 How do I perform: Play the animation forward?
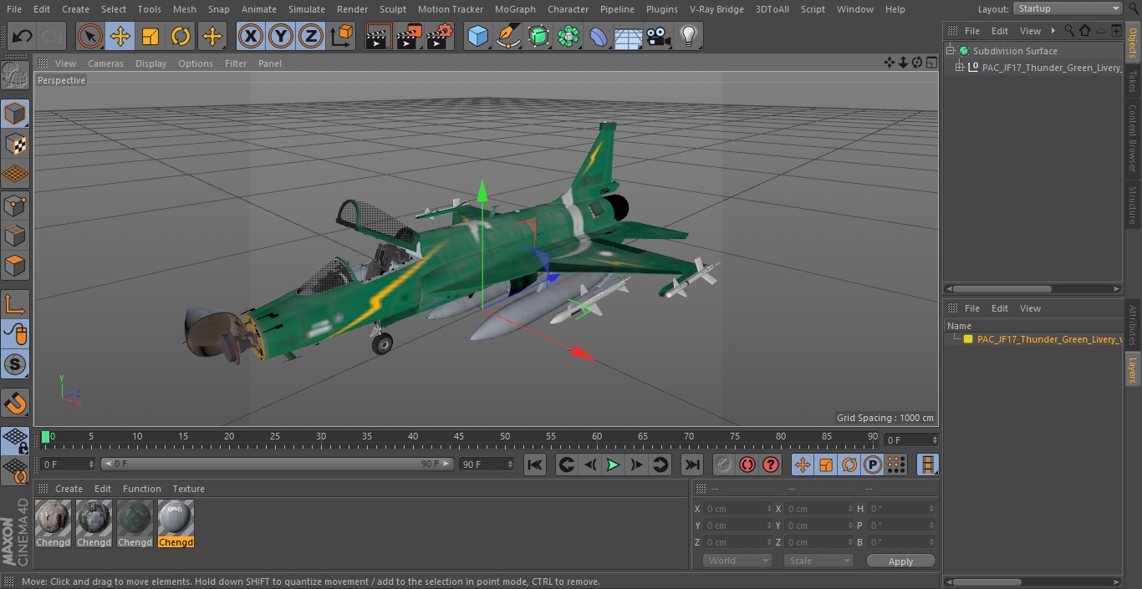coord(613,465)
